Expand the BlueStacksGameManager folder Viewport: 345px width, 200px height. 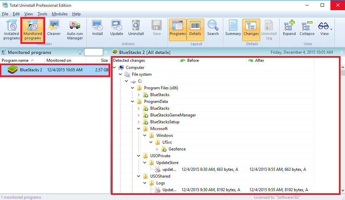coord(139,115)
